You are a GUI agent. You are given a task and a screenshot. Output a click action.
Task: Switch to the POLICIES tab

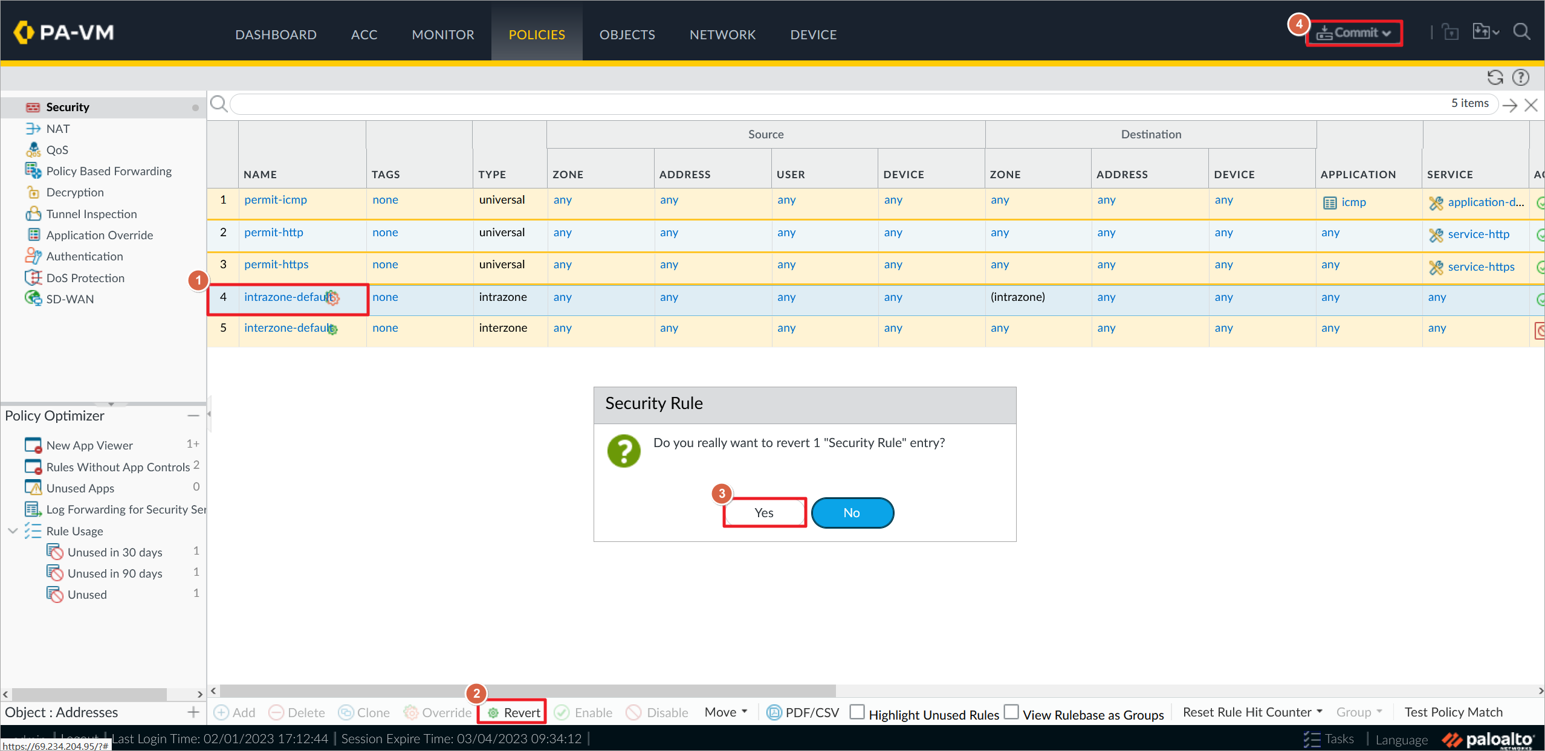click(537, 35)
